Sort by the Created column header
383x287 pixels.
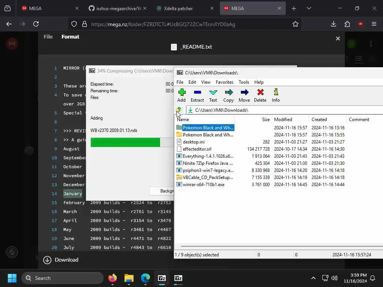328,119
